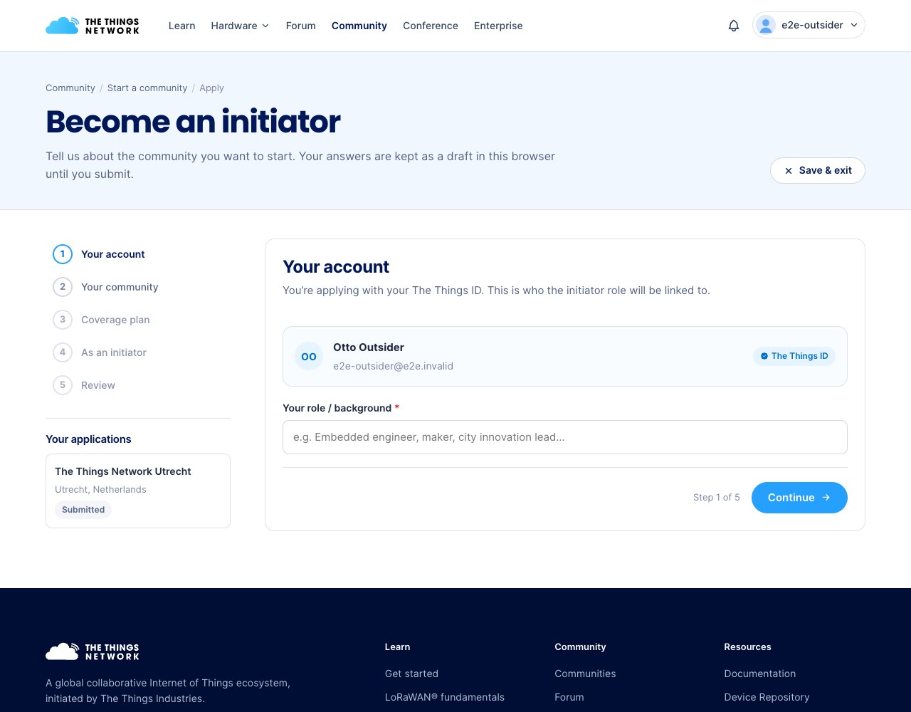Click The Things Network footer logo

(93, 651)
